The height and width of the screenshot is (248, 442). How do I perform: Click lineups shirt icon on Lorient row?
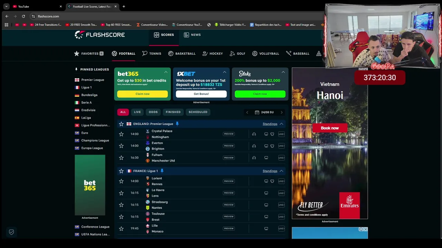[x=272, y=181]
